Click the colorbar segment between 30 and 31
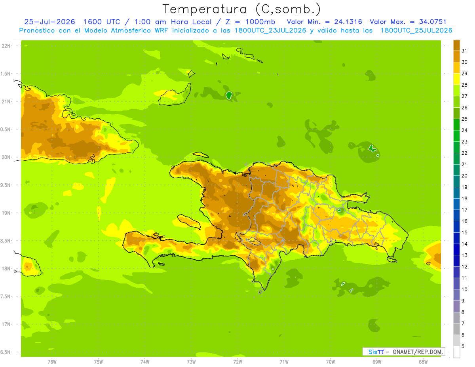Viewport: 475px width, 367px height. tap(456, 56)
